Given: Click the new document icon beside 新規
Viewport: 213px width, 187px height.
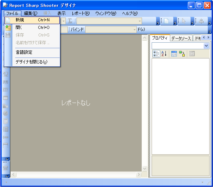Looking at the screenshot, I should (x=8, y=20).
